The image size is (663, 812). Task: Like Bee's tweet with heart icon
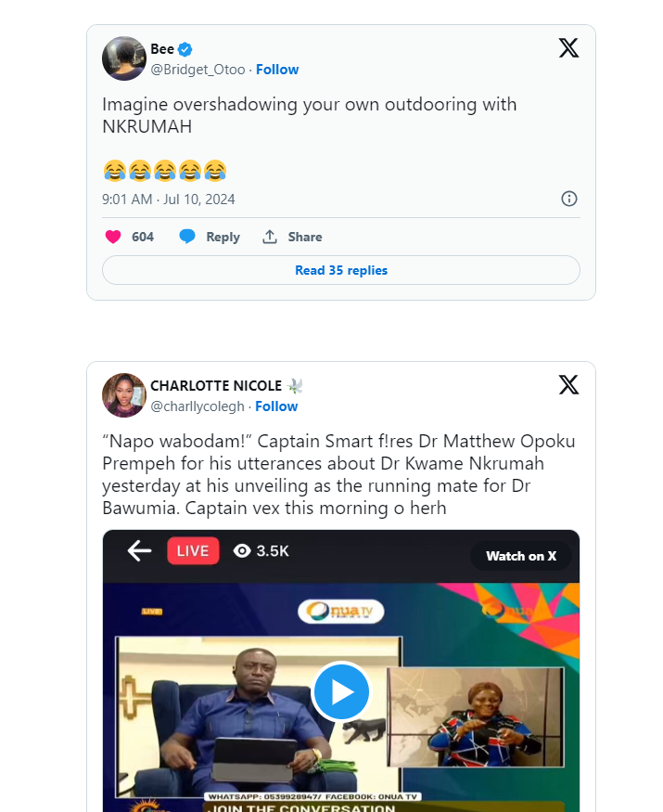pyautogui.click(x=113, y=237)
